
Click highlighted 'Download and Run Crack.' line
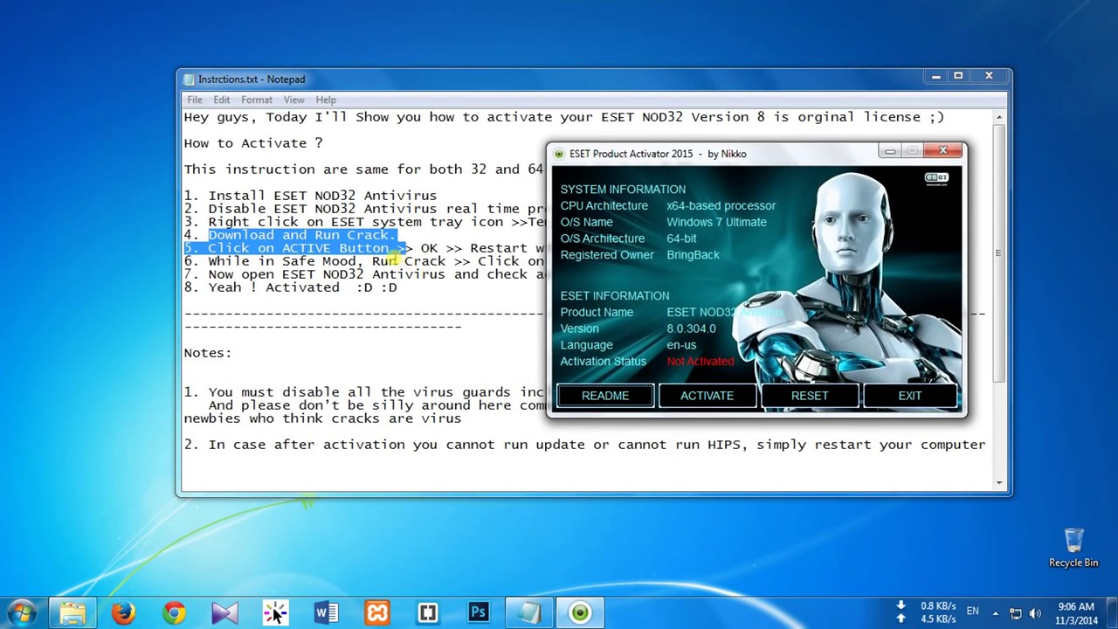click(x=302, y=235)
